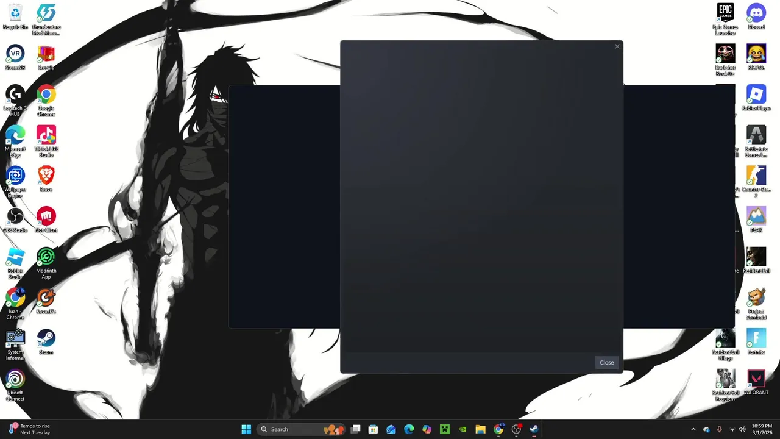Viewport: 780px width, 439px height.
Task: Launch SteamVR from the desktop
Action: point(15,57)
